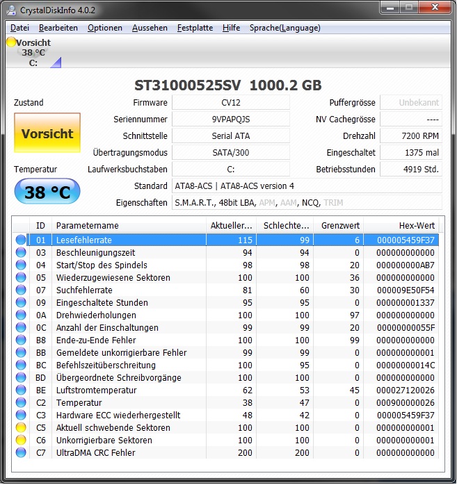Click the Drehzahl field 7200 RPM
The width and height of the screenshot is (457, 485).
point(411,135)
